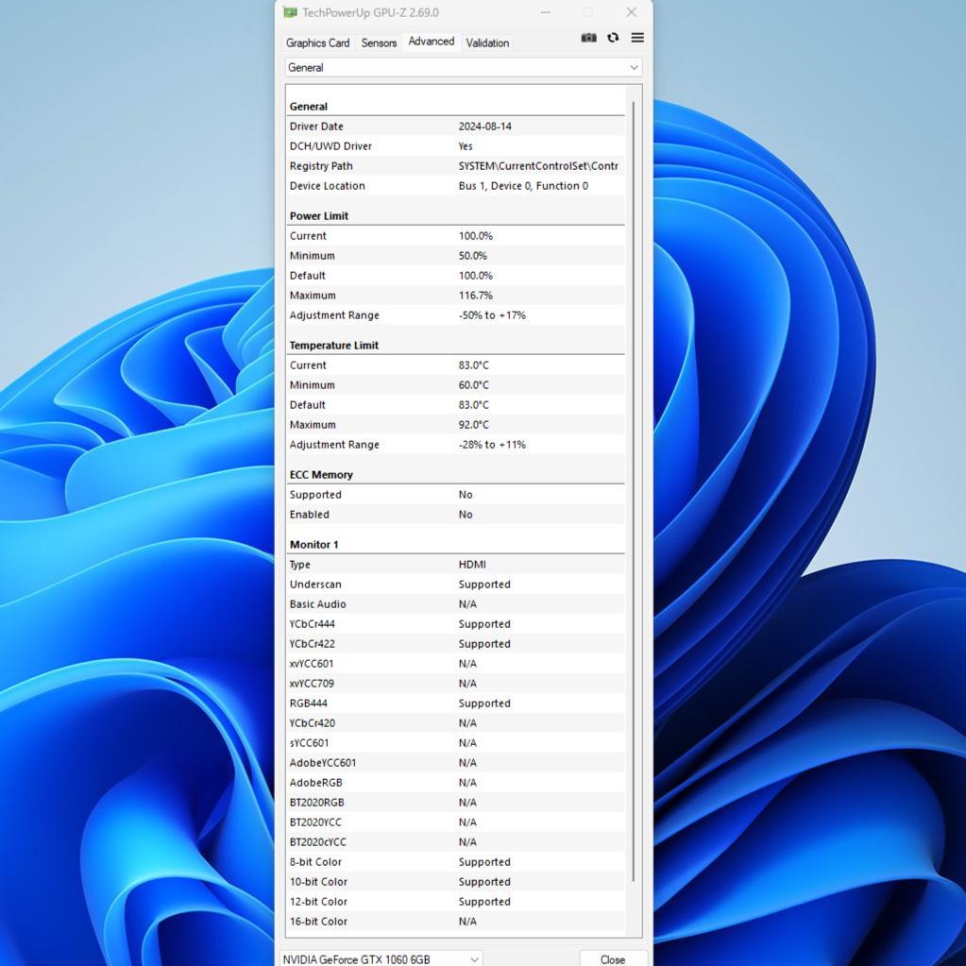Screen dimensions: 966x966
Task: Open the NVIDIA GeForce GTX 1060 6GB dropdown
Action: [x=381, y=959]
